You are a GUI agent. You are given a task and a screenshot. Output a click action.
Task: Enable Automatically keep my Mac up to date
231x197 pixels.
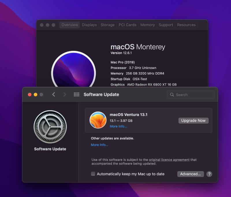(93, 174)
